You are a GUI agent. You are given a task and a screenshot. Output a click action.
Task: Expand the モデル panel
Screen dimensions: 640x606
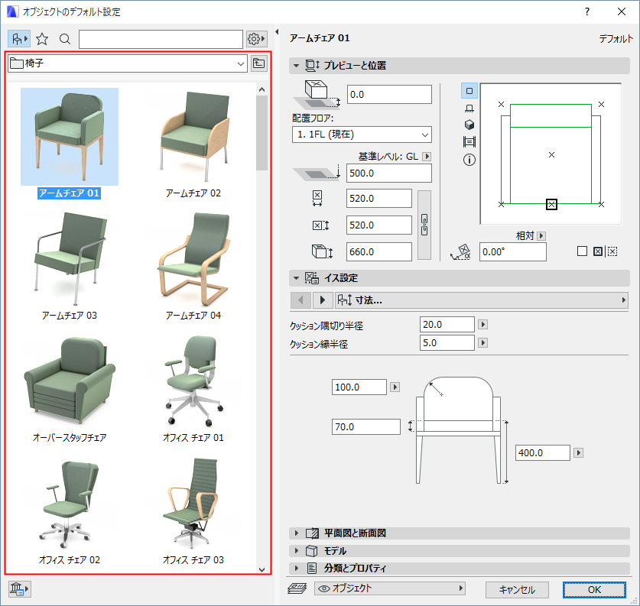coord(297,551)
